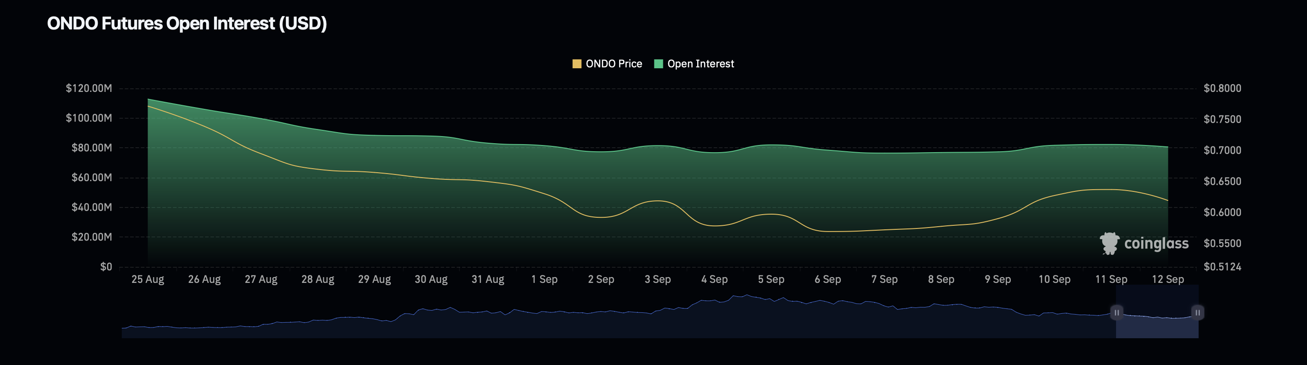Click the 1 Sep date label
This screenshot has width=1307, height=365.
pyautogui.click(x=544, y=279)
